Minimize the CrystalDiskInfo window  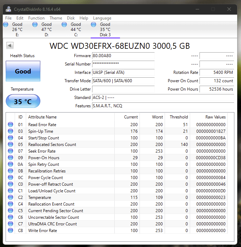click(x=197, y=9)
